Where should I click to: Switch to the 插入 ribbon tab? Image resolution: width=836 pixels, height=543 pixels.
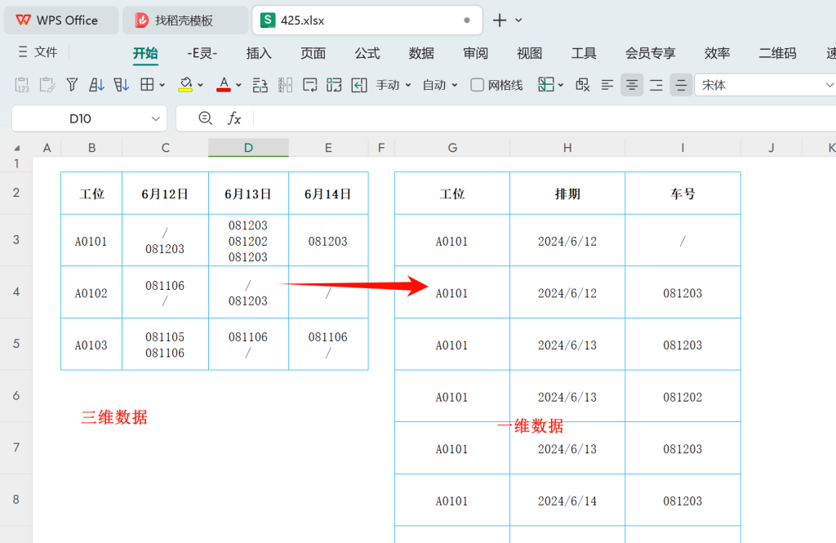(259, 53)
